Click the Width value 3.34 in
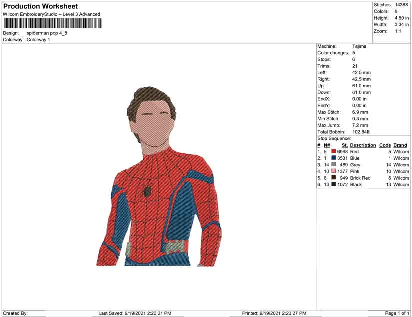The image size is (412, 317). click(401, 24)
